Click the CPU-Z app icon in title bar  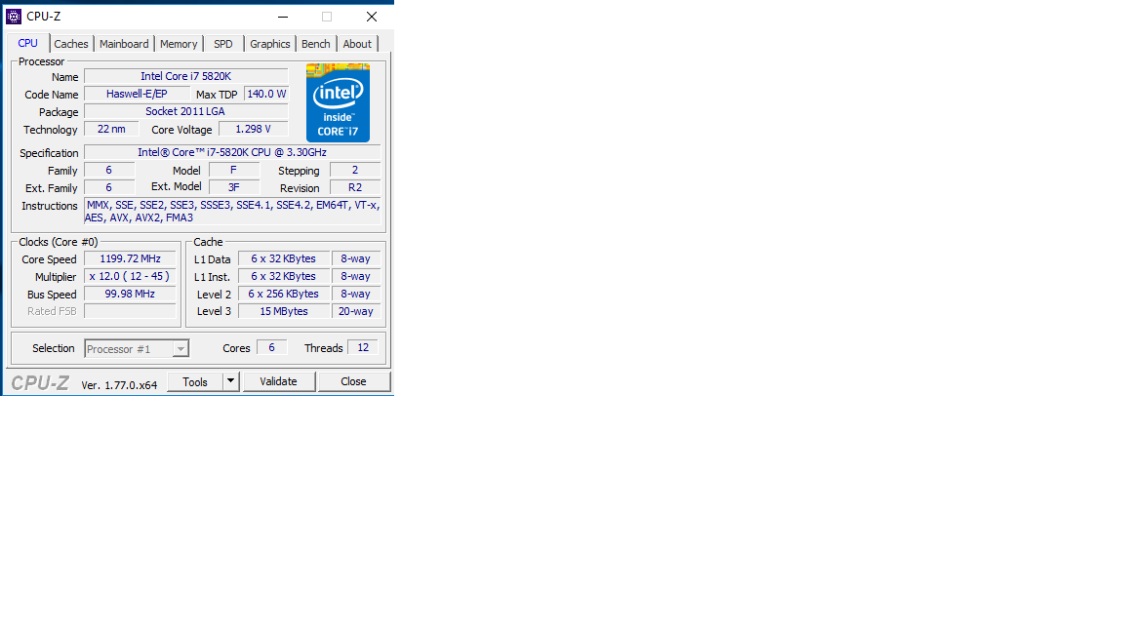(x=14, y=16)
